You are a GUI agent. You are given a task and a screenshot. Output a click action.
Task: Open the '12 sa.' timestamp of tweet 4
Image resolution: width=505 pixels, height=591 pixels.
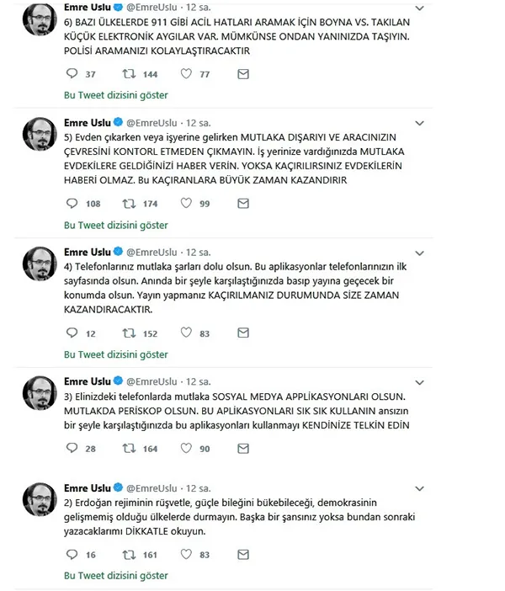click(200, 252)
